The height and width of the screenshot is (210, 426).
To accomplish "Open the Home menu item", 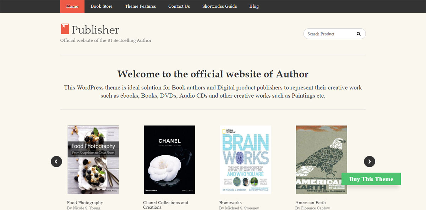I will coord(72,6).
